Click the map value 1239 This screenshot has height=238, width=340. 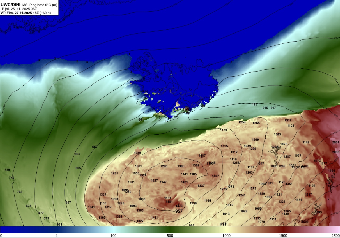(x=193, y=203)
